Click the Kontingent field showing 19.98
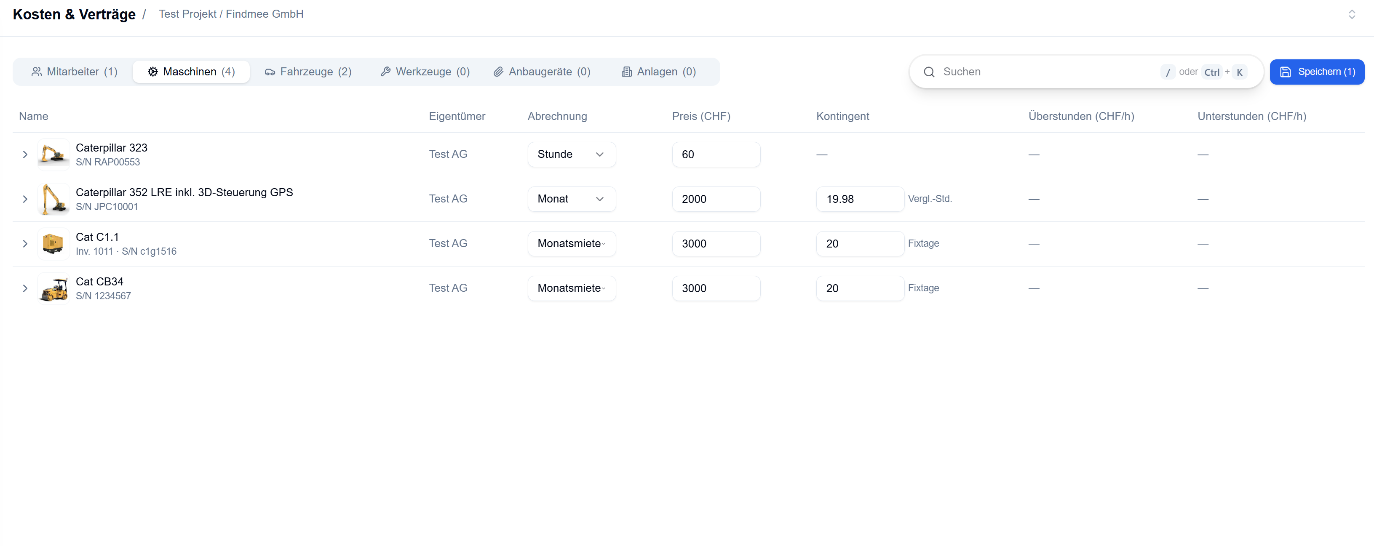This screenshot has height=546, width=1374. 860,199
